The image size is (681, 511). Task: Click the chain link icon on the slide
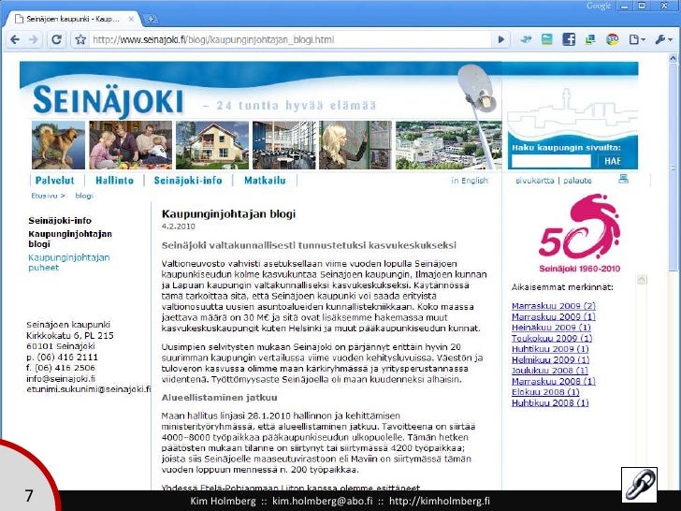coord(639,485)
